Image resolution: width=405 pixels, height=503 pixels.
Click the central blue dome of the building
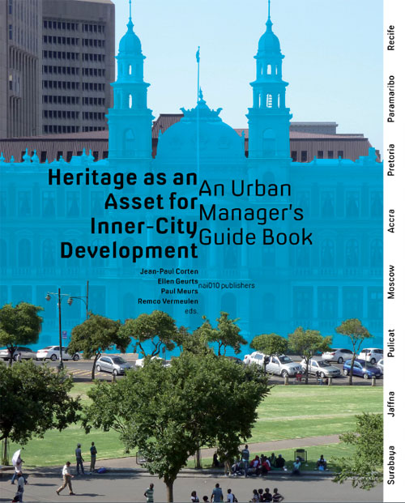[201, 136]
